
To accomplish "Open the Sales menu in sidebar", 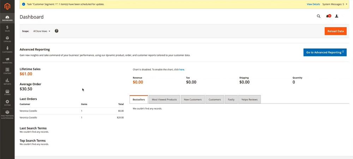I will click(7, 29).
